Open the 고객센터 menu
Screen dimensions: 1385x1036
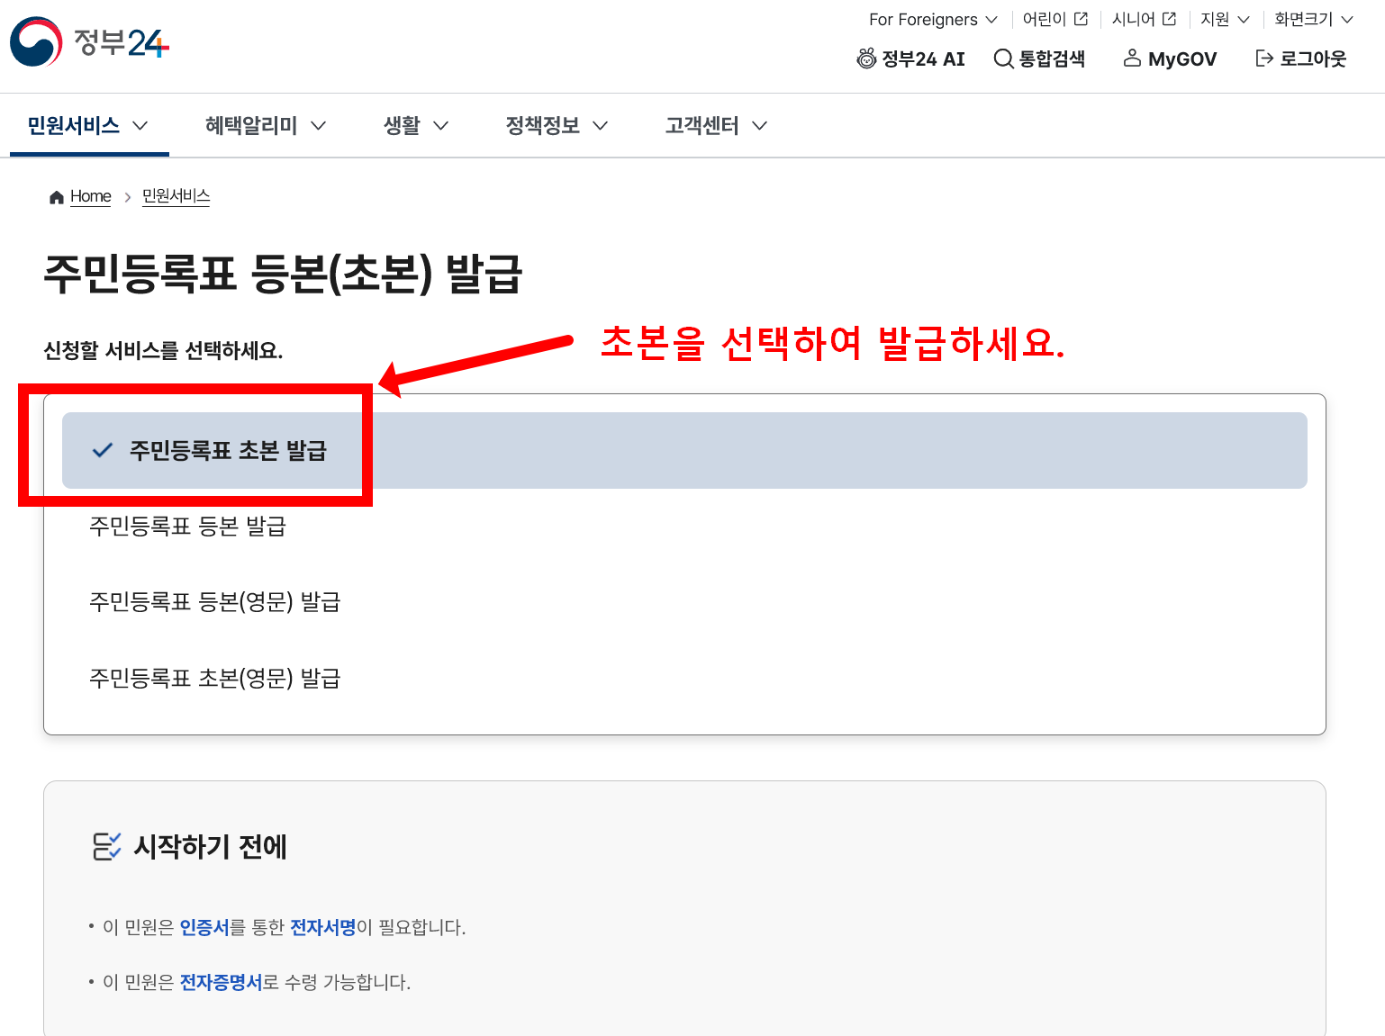coord(702,126)
